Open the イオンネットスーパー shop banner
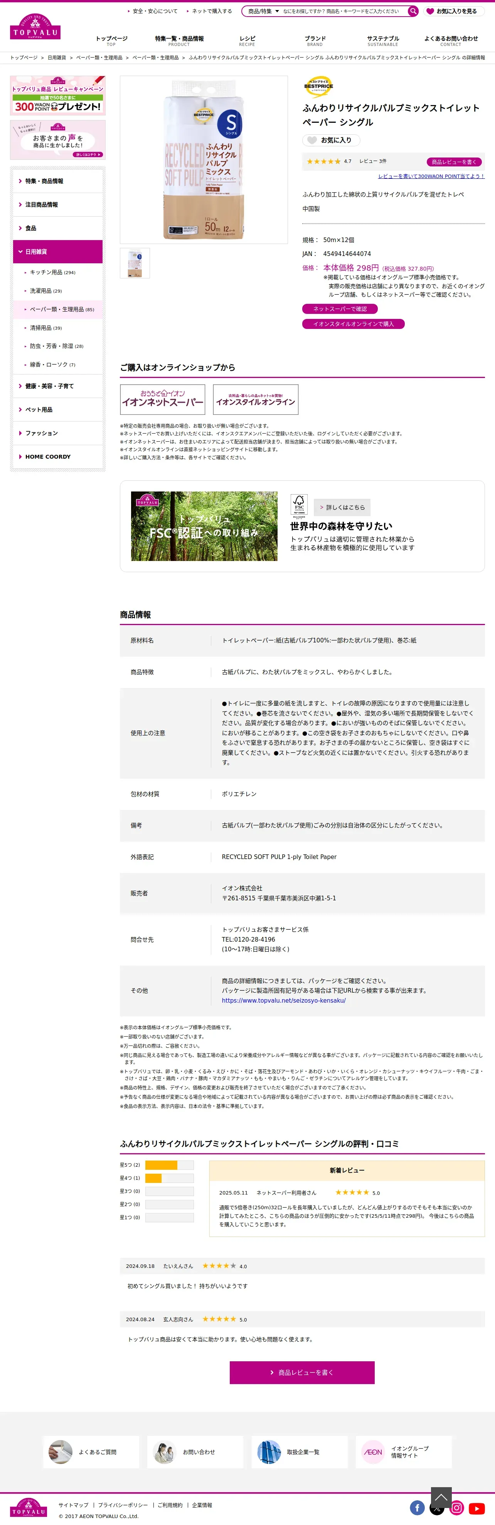The height and width of the screenshot is (1525, 495). (163, 400)
